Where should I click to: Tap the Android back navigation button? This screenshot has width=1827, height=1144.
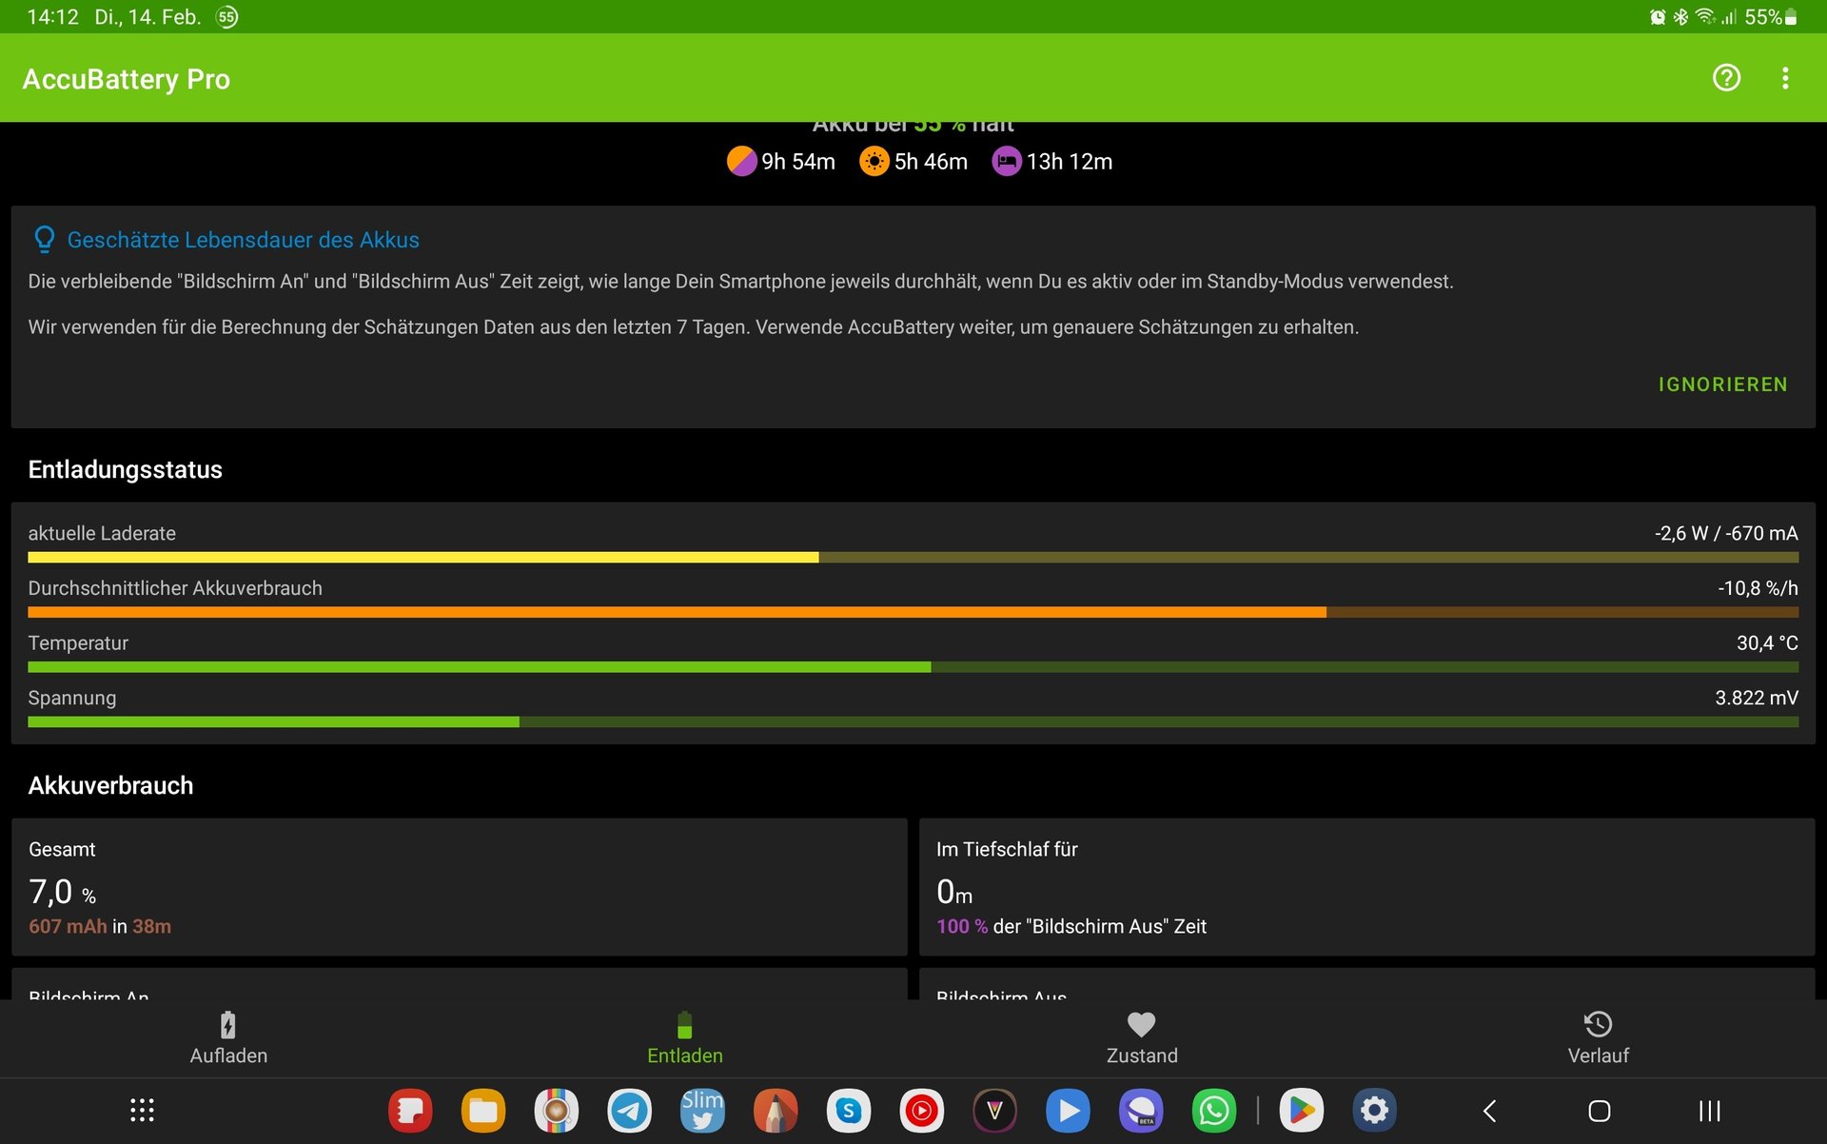pyautogui.click(x=1490, y=1111)
